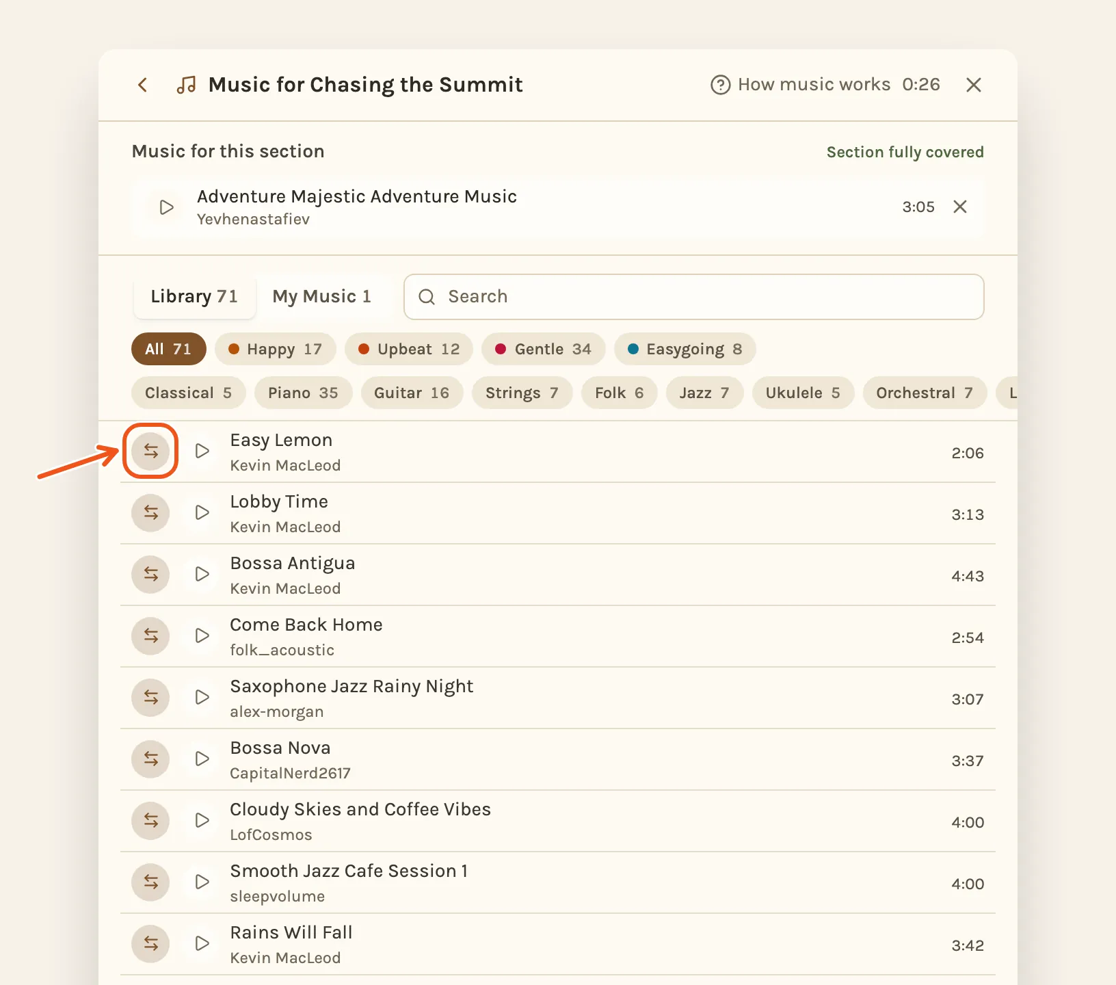Filter tracks by Guitar
This screenshot has width=1116, height=985.
pyautogui.click(x=412, y=393)
